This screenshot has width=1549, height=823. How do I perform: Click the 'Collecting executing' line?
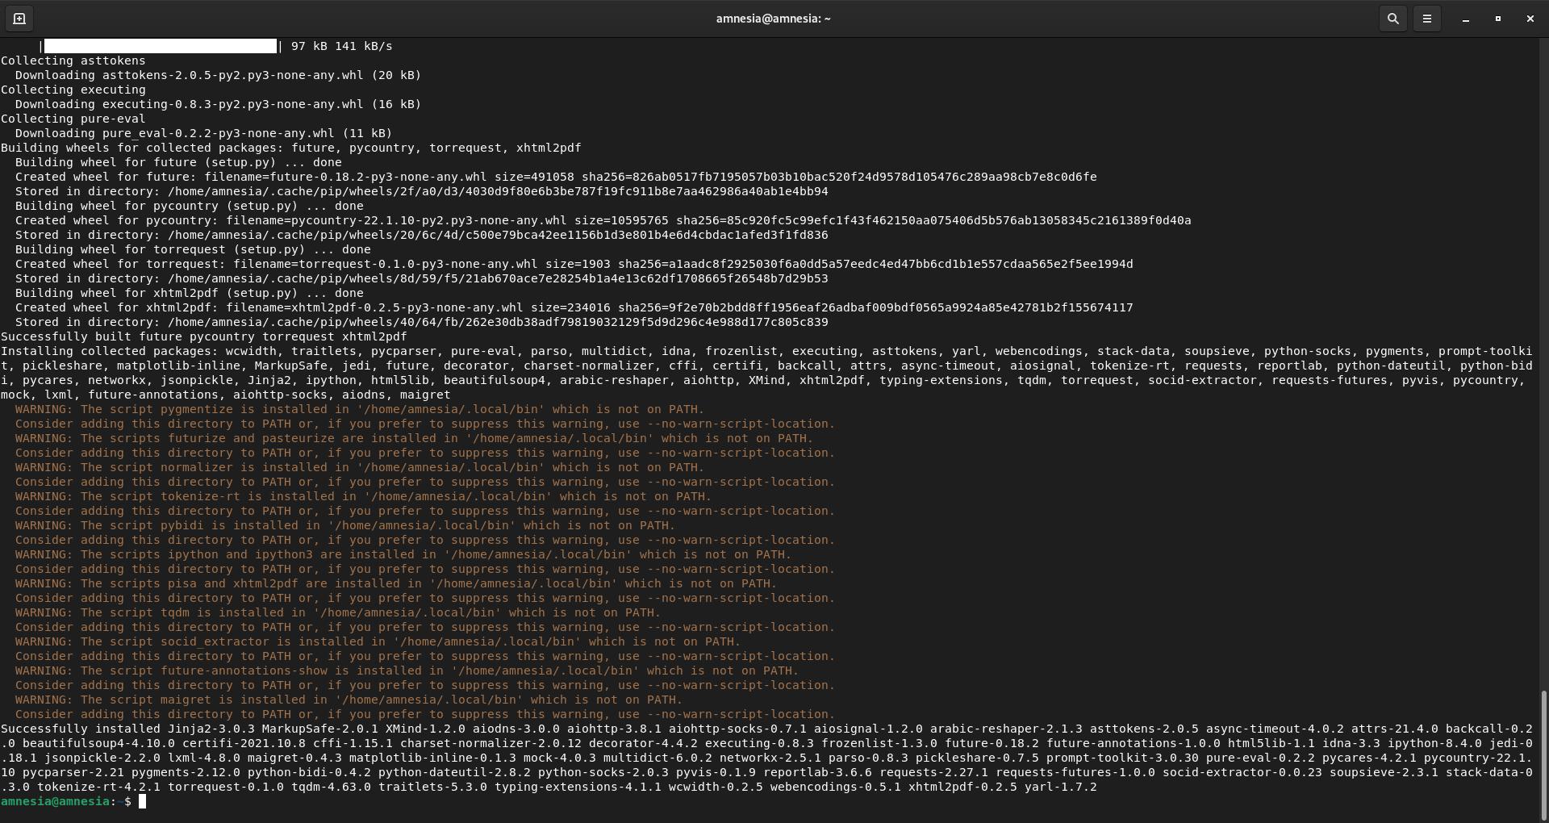[73, 90]
